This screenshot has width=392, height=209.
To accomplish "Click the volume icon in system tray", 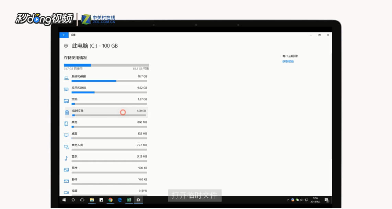I will tap(302, 200).
